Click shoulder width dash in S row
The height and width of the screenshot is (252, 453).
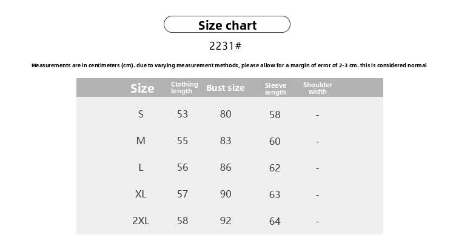point(317,114)
